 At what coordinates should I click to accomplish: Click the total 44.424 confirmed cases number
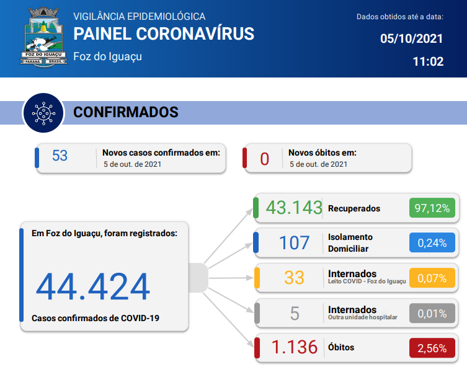(93, 287)
